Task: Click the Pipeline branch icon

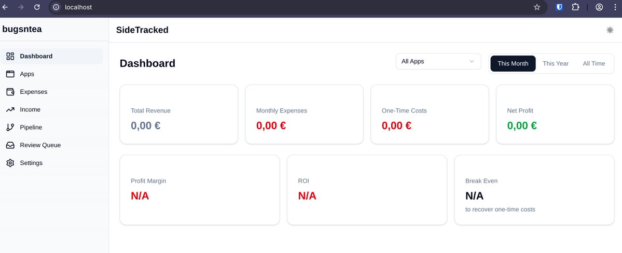Action: [x=10, y=128]
